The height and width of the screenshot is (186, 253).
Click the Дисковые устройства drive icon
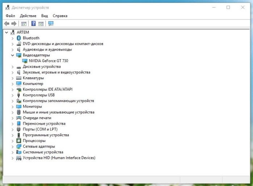coord(19,67)
